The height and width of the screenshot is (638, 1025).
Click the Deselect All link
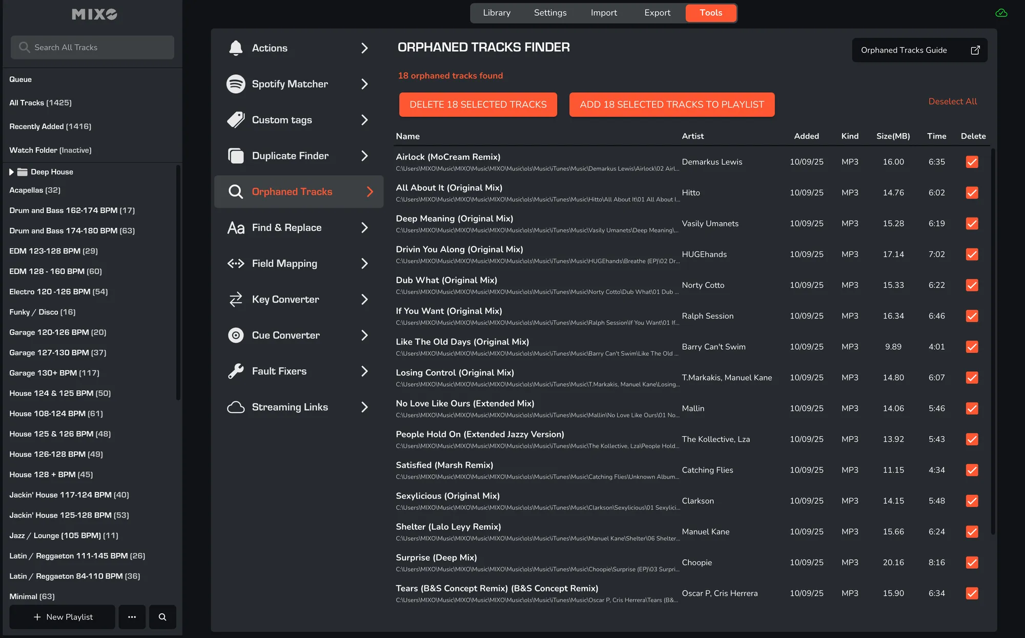click(952, 101)
